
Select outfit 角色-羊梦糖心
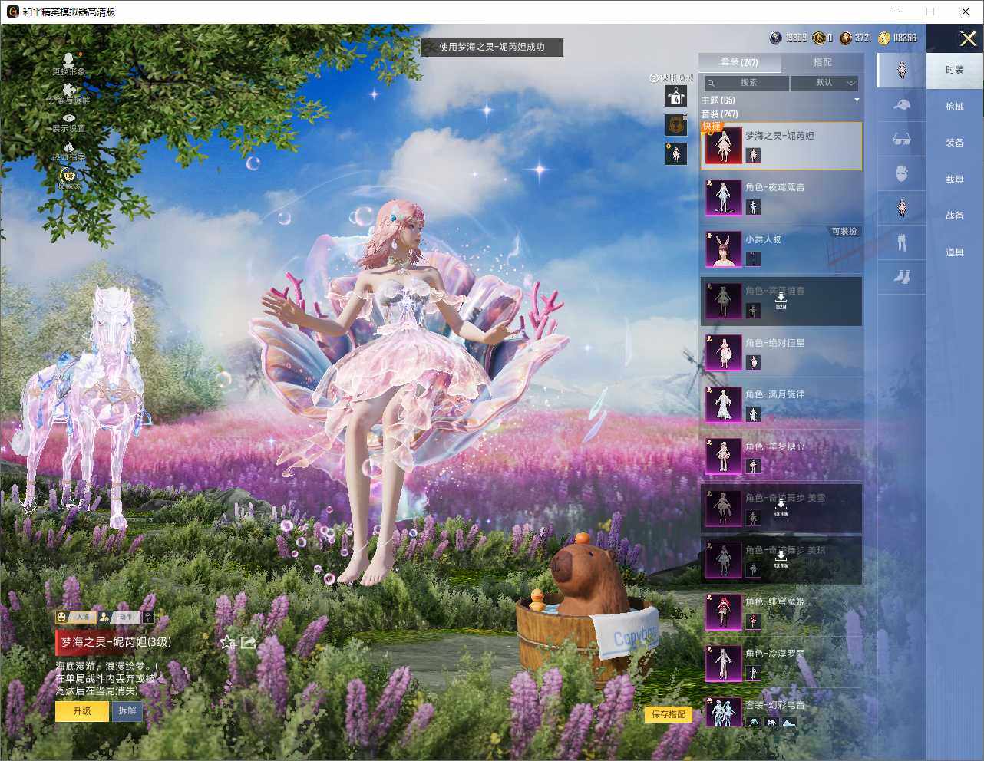pos(781,456)
